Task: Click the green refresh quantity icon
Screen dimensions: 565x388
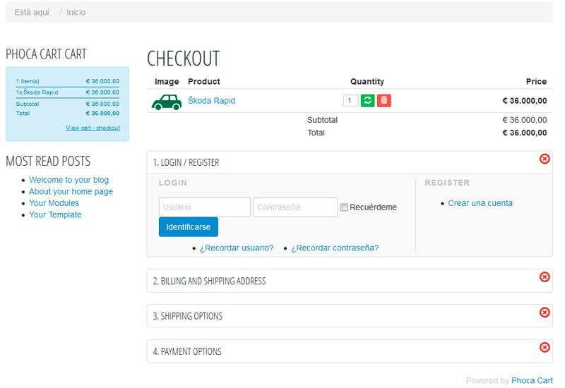Action: tap(367, 100)
